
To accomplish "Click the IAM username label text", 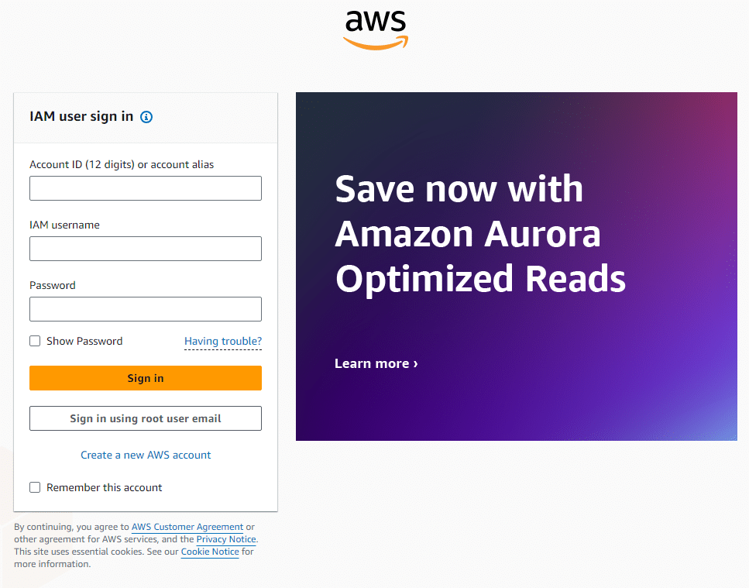I will pyautogui.click(x=64, y=225).
